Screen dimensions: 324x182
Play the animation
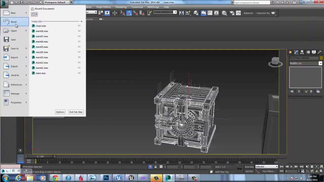click(x=292, y=167)
